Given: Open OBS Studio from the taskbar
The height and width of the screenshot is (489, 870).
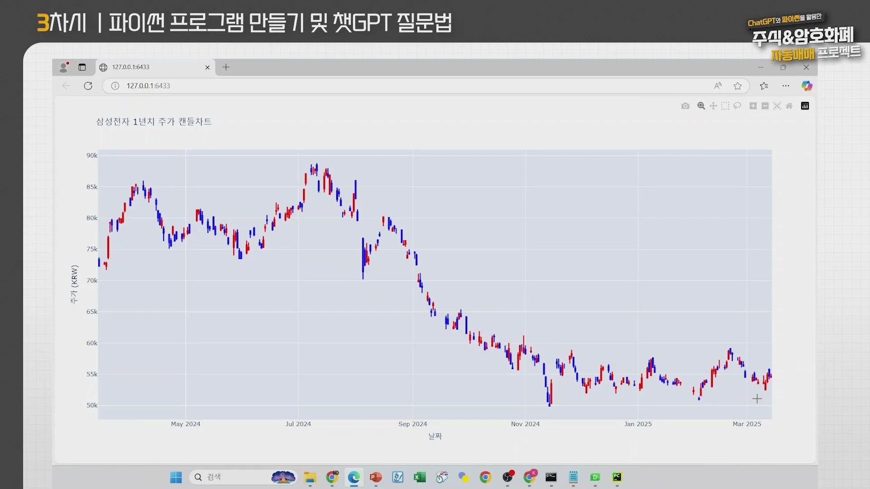Looking at the screenshot, I should (507, 477).
